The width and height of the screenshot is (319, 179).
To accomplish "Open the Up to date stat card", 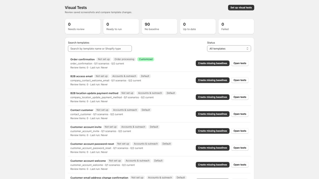I will (x=198, y=26).
